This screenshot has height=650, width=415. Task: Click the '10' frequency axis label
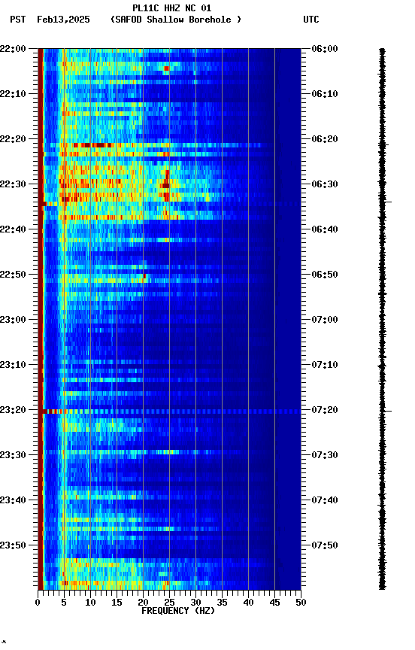coord(90,603)
